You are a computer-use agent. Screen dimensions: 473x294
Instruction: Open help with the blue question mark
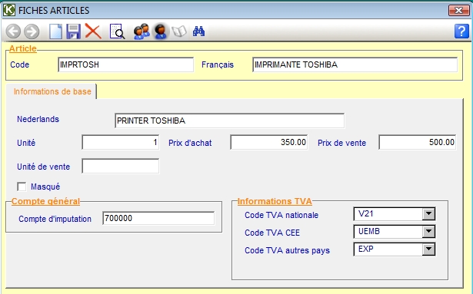point(461,31)
